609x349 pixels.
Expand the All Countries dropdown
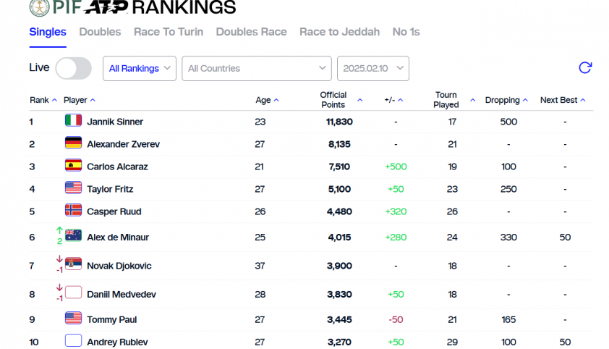257,68
